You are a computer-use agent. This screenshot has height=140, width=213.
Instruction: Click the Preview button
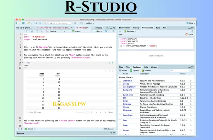click(x=51, y=31)
